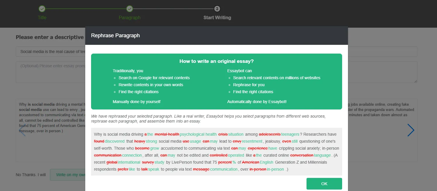Click the green word 'teenagers'
This screenshot has width=437, height=191.
click(290, 134)
